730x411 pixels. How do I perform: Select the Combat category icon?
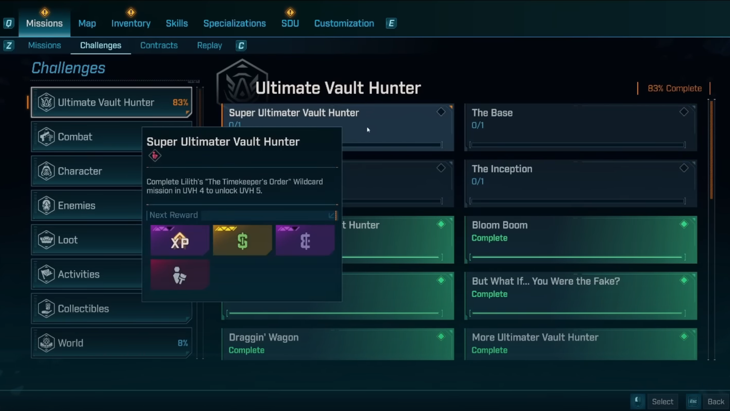(46, 137)
